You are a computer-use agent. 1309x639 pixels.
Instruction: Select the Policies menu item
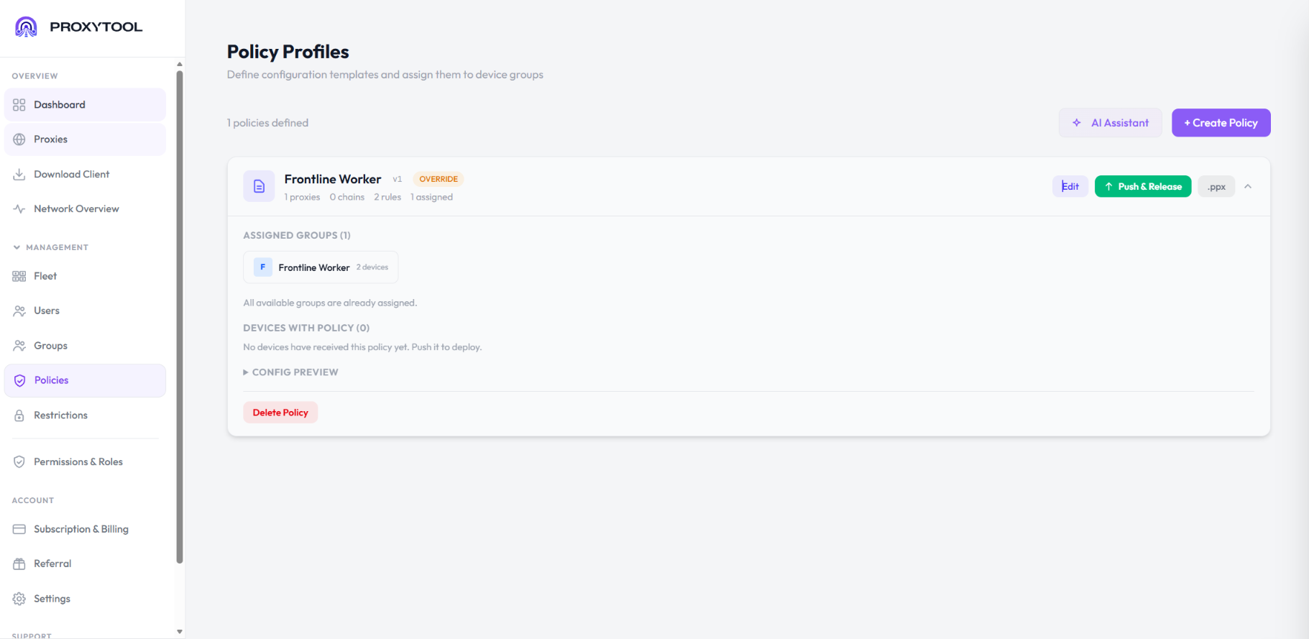(x=85, y=380)
